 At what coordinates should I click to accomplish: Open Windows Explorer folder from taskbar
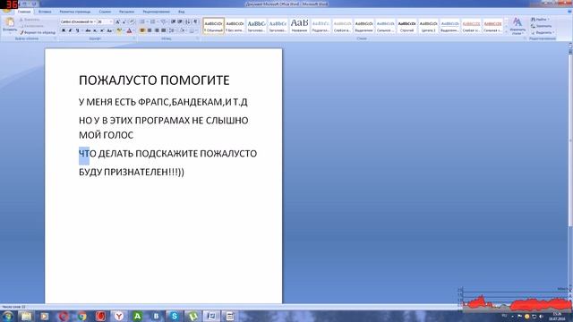pos(26,316)
